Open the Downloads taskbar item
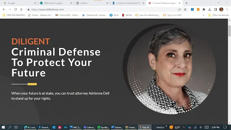231x130 pixels. [x=44, y=127]
